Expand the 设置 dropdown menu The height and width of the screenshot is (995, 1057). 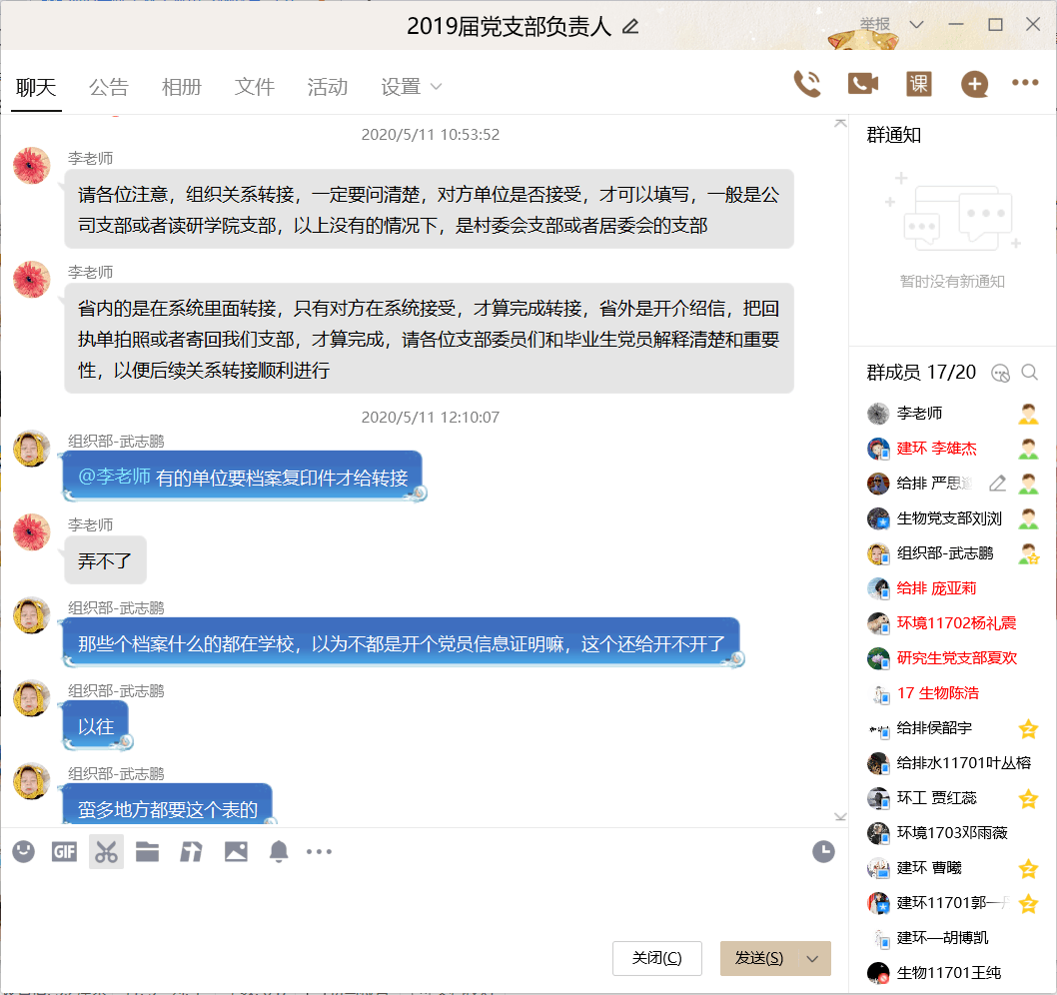click(x=411, y=87)
